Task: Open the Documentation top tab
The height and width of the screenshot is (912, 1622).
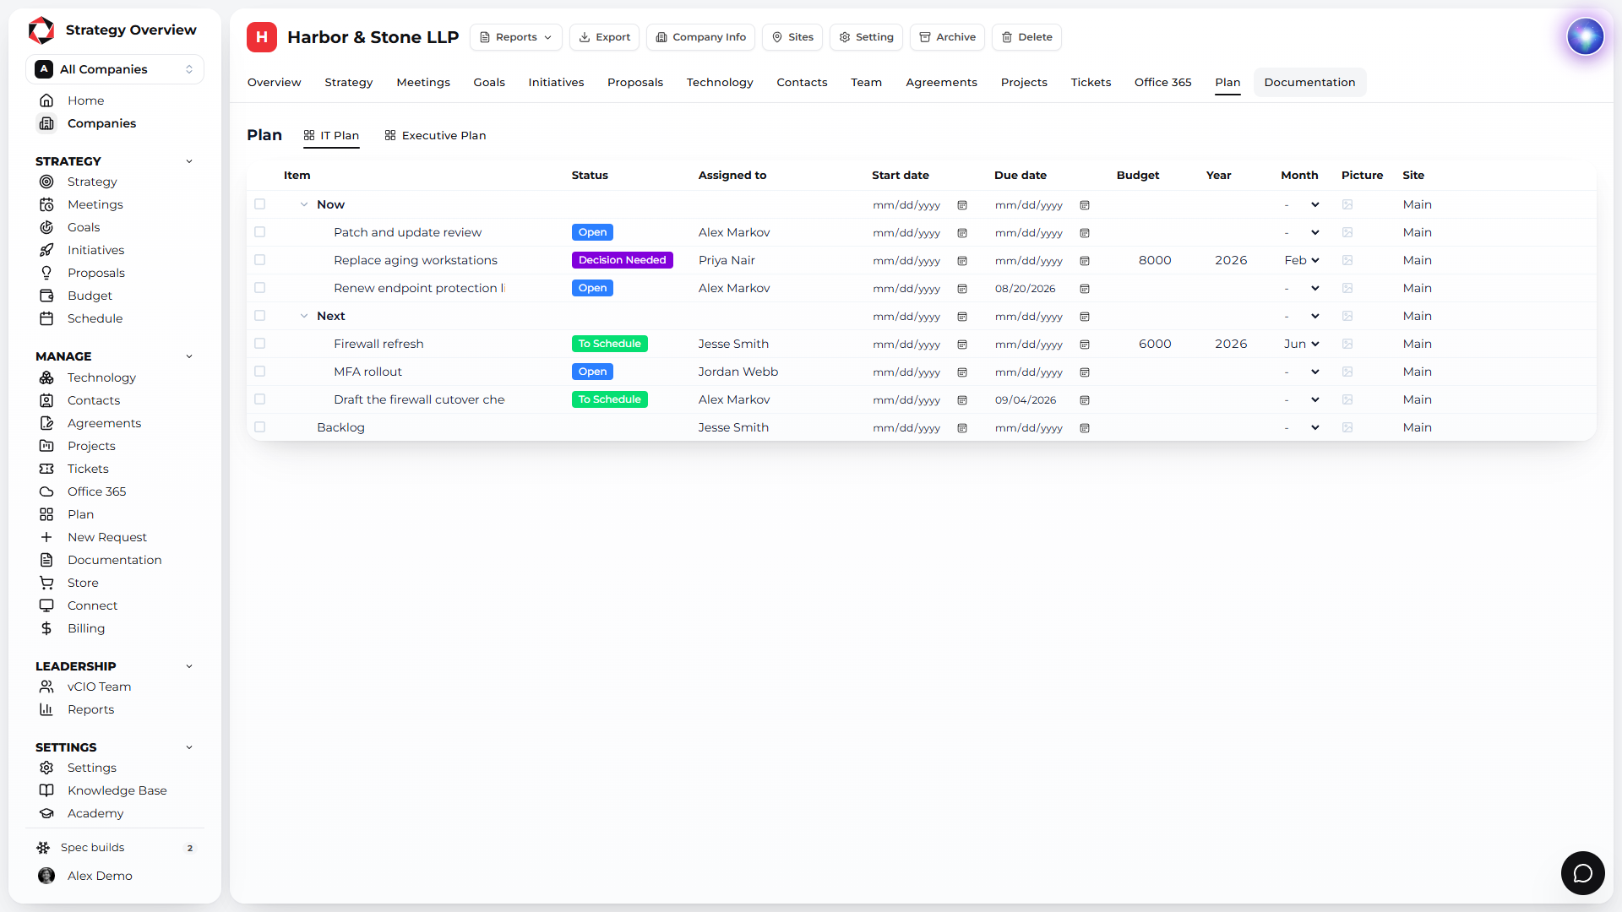Action: 1309,82
